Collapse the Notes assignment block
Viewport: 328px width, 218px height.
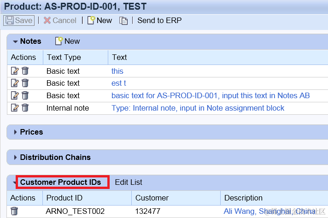15,41
